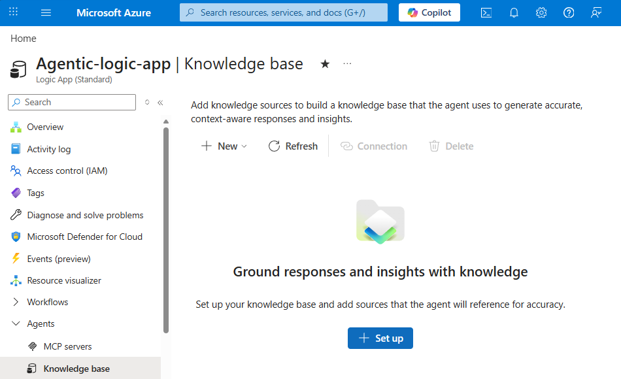Click the Diagnose wrench icon
This screenshot has width=621, height=379.
click(x=16, y=214)
